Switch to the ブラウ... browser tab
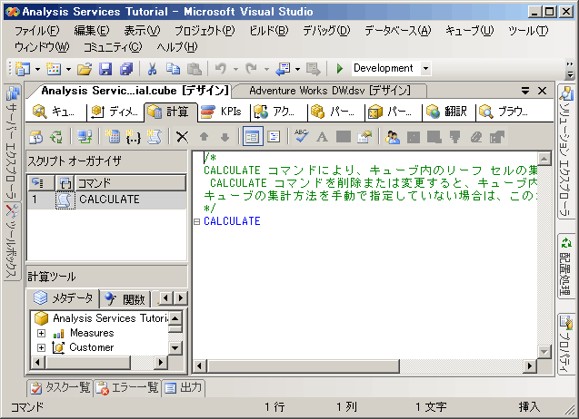This screenshot has width=579, height=419. 504,112
